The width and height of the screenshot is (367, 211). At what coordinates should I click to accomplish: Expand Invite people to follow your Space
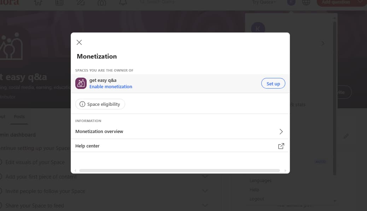click(205, 191)
